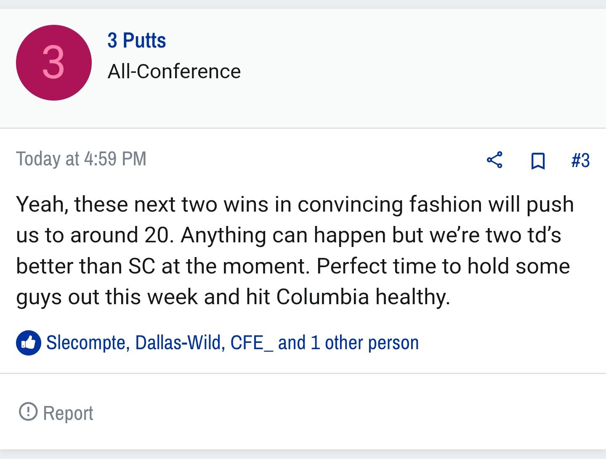This screenshot has height=459, width=606.
Task: Click the All-Conference user title
Action: (174, 71)
